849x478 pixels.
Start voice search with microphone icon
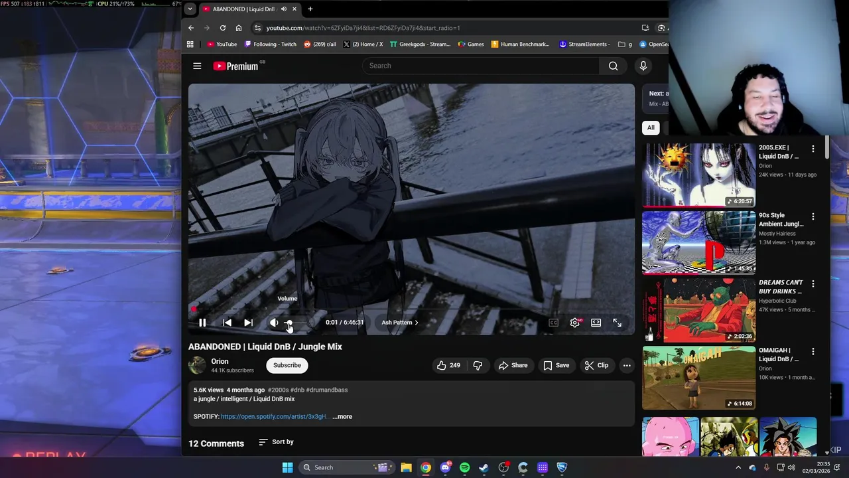click(643, 66)
